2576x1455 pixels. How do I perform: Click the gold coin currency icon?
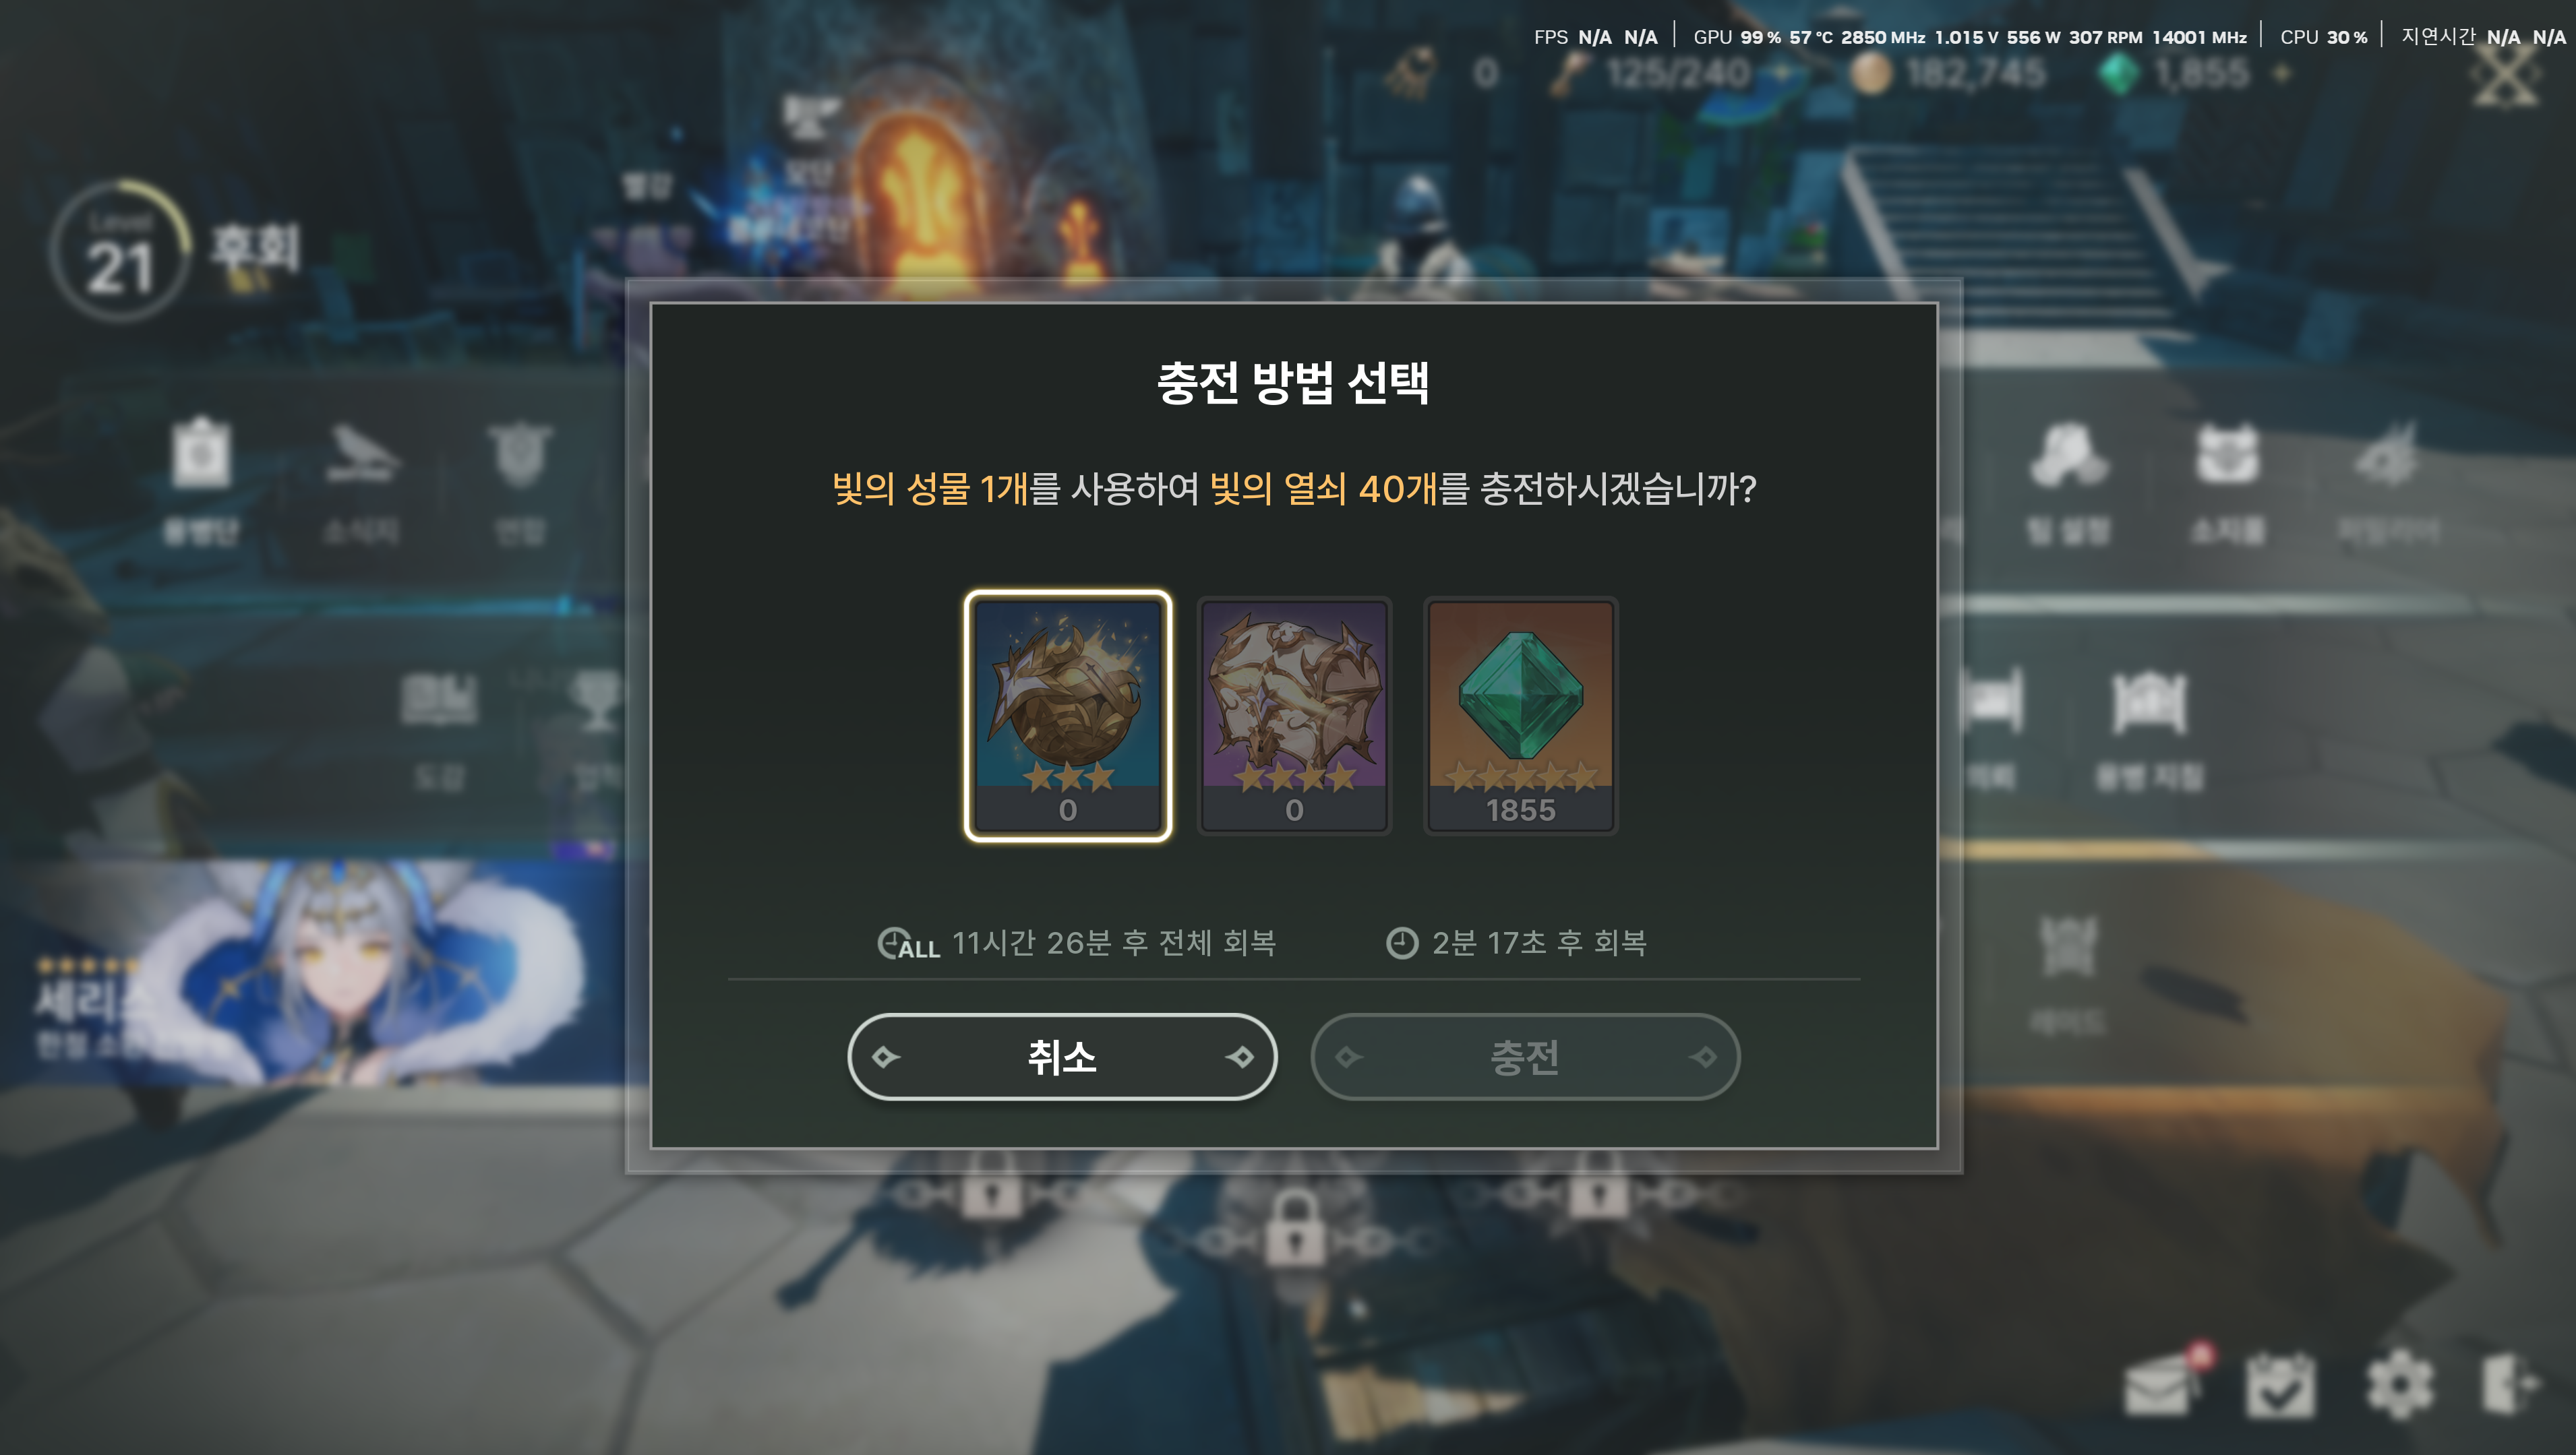pyautogui.click(x=1871, y=73)
